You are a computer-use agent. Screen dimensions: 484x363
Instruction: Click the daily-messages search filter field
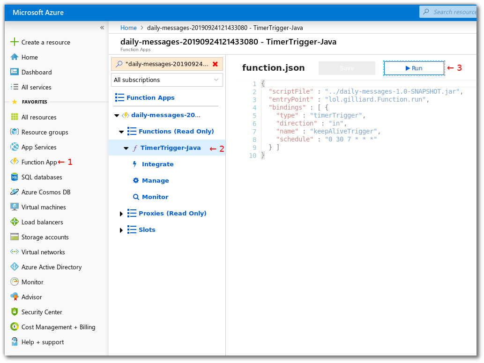click(167, 64)
